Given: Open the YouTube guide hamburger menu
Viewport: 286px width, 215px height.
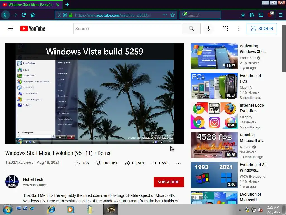Looking at the screenshot, I should coord(10,29).
